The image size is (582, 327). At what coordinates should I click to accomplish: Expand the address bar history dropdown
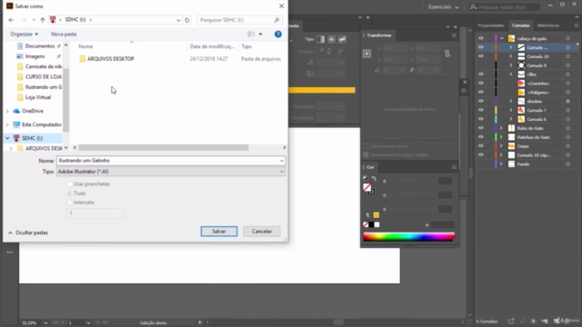[x=178, y=20]
